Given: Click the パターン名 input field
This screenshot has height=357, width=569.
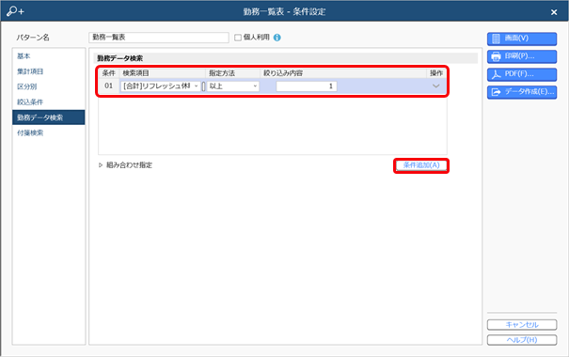Looking at the screenshot, I should click(159, 38).
